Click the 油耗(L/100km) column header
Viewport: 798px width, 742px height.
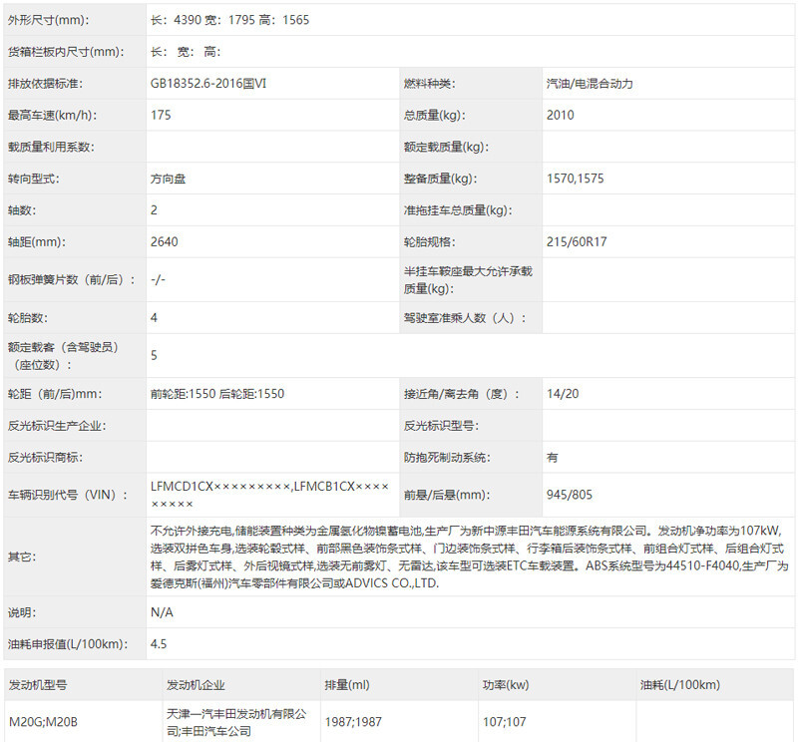[x=680, y=685]
